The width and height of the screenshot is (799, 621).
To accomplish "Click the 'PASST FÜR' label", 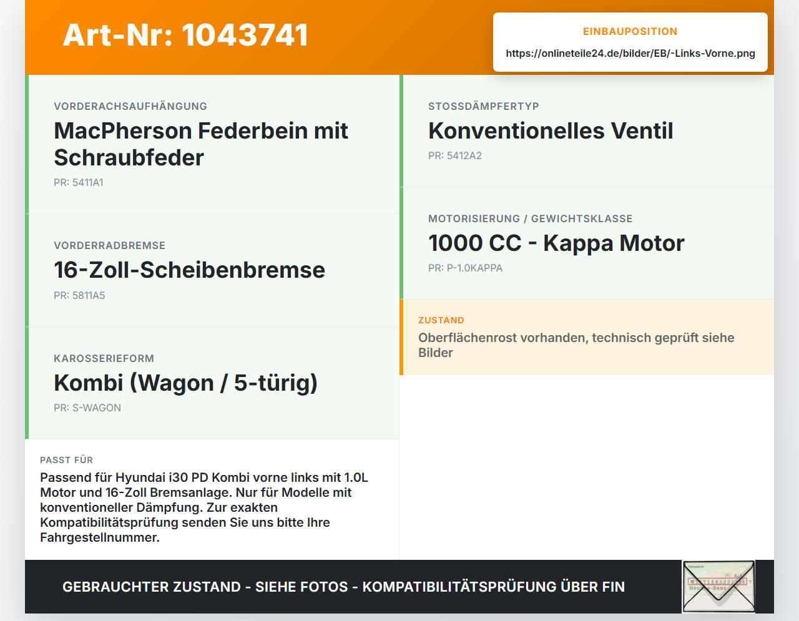I will click(x=67, y=460).
